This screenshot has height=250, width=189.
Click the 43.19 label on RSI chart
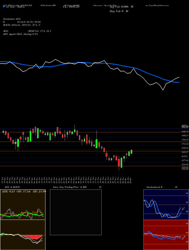click(x=183, y=237)
